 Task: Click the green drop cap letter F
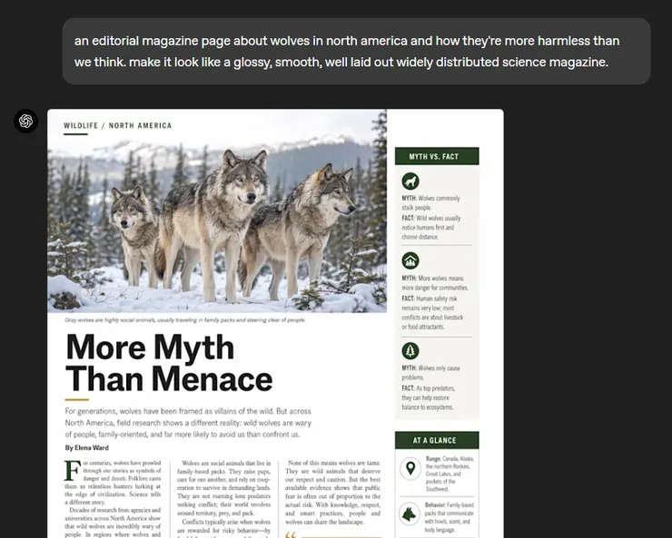[73, 470]
